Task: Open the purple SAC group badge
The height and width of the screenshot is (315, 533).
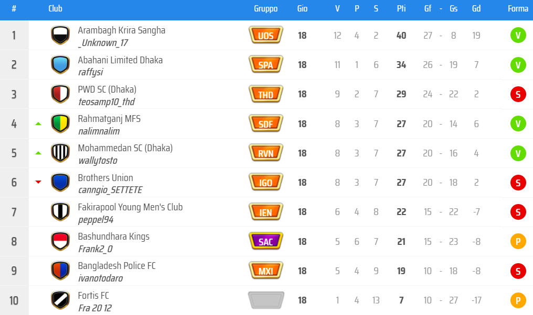Action: click(x=266, y=241)
